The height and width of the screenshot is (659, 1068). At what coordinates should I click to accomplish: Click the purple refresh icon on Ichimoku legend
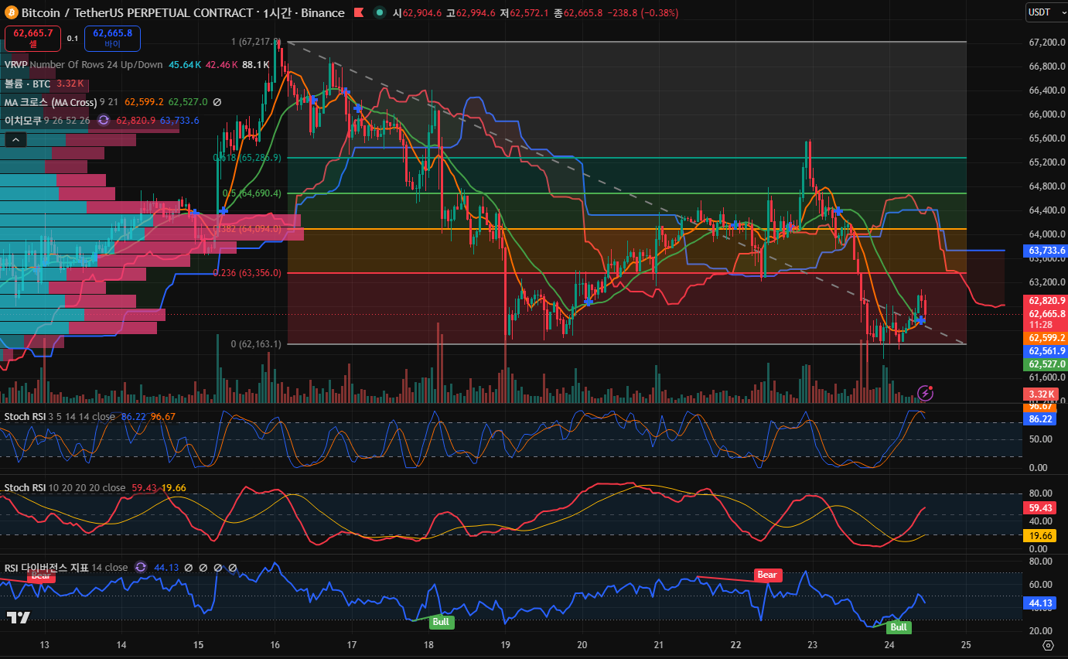tap(103, 121)
